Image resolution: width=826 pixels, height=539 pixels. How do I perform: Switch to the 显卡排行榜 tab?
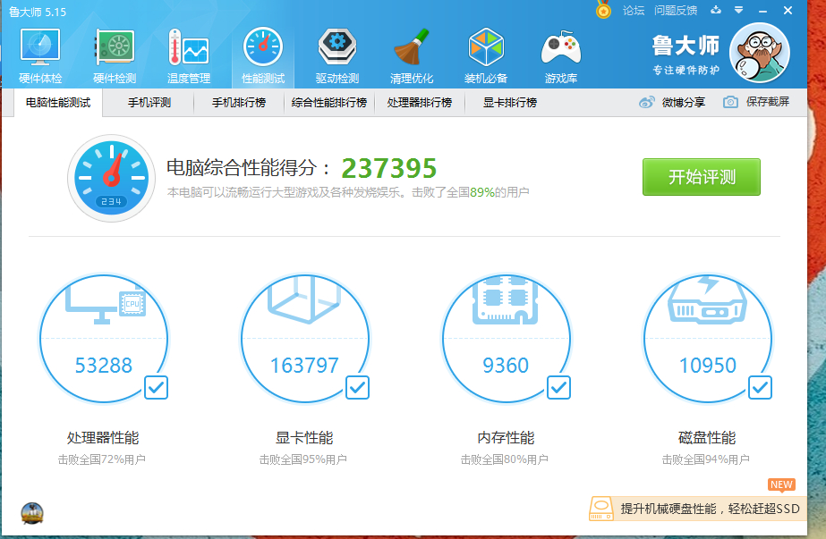pos(509,103)
